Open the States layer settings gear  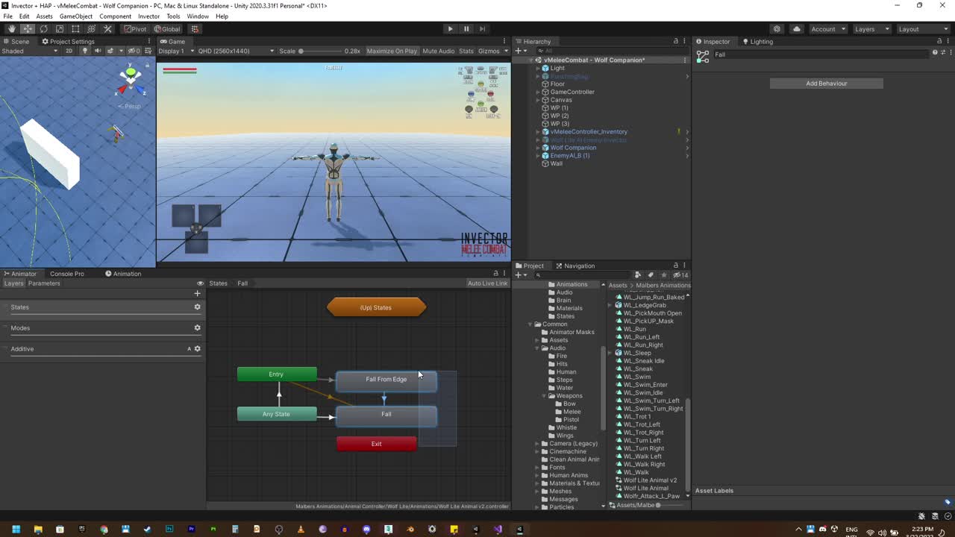coord(197,307)
